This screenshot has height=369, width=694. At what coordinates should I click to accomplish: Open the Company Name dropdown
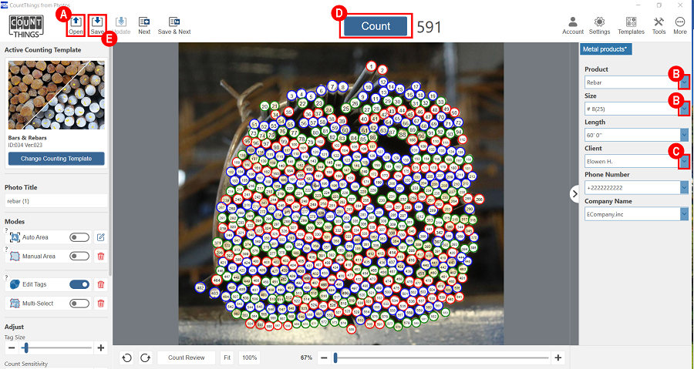point(684,213)
